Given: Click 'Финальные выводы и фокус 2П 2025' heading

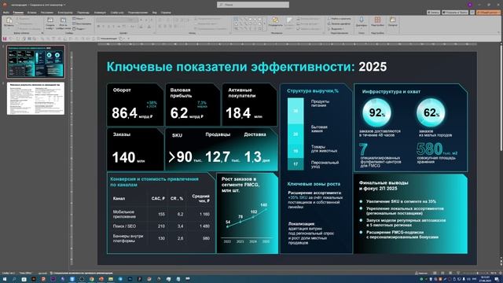Looking at the screenshot, I should [384, 186].
